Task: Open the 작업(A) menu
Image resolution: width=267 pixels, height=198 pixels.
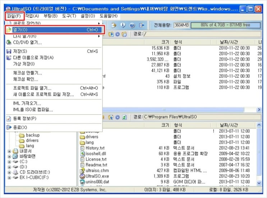Action: (32, 16)
